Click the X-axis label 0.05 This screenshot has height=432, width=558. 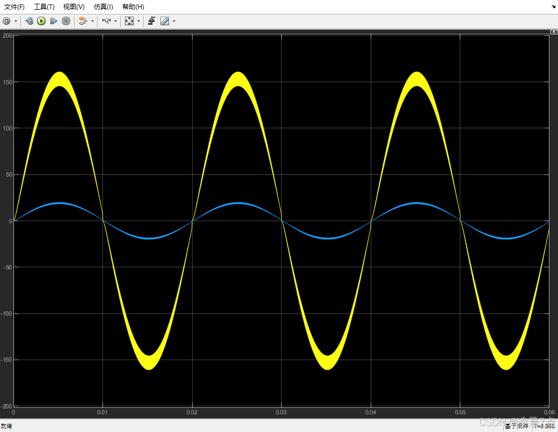460,412
